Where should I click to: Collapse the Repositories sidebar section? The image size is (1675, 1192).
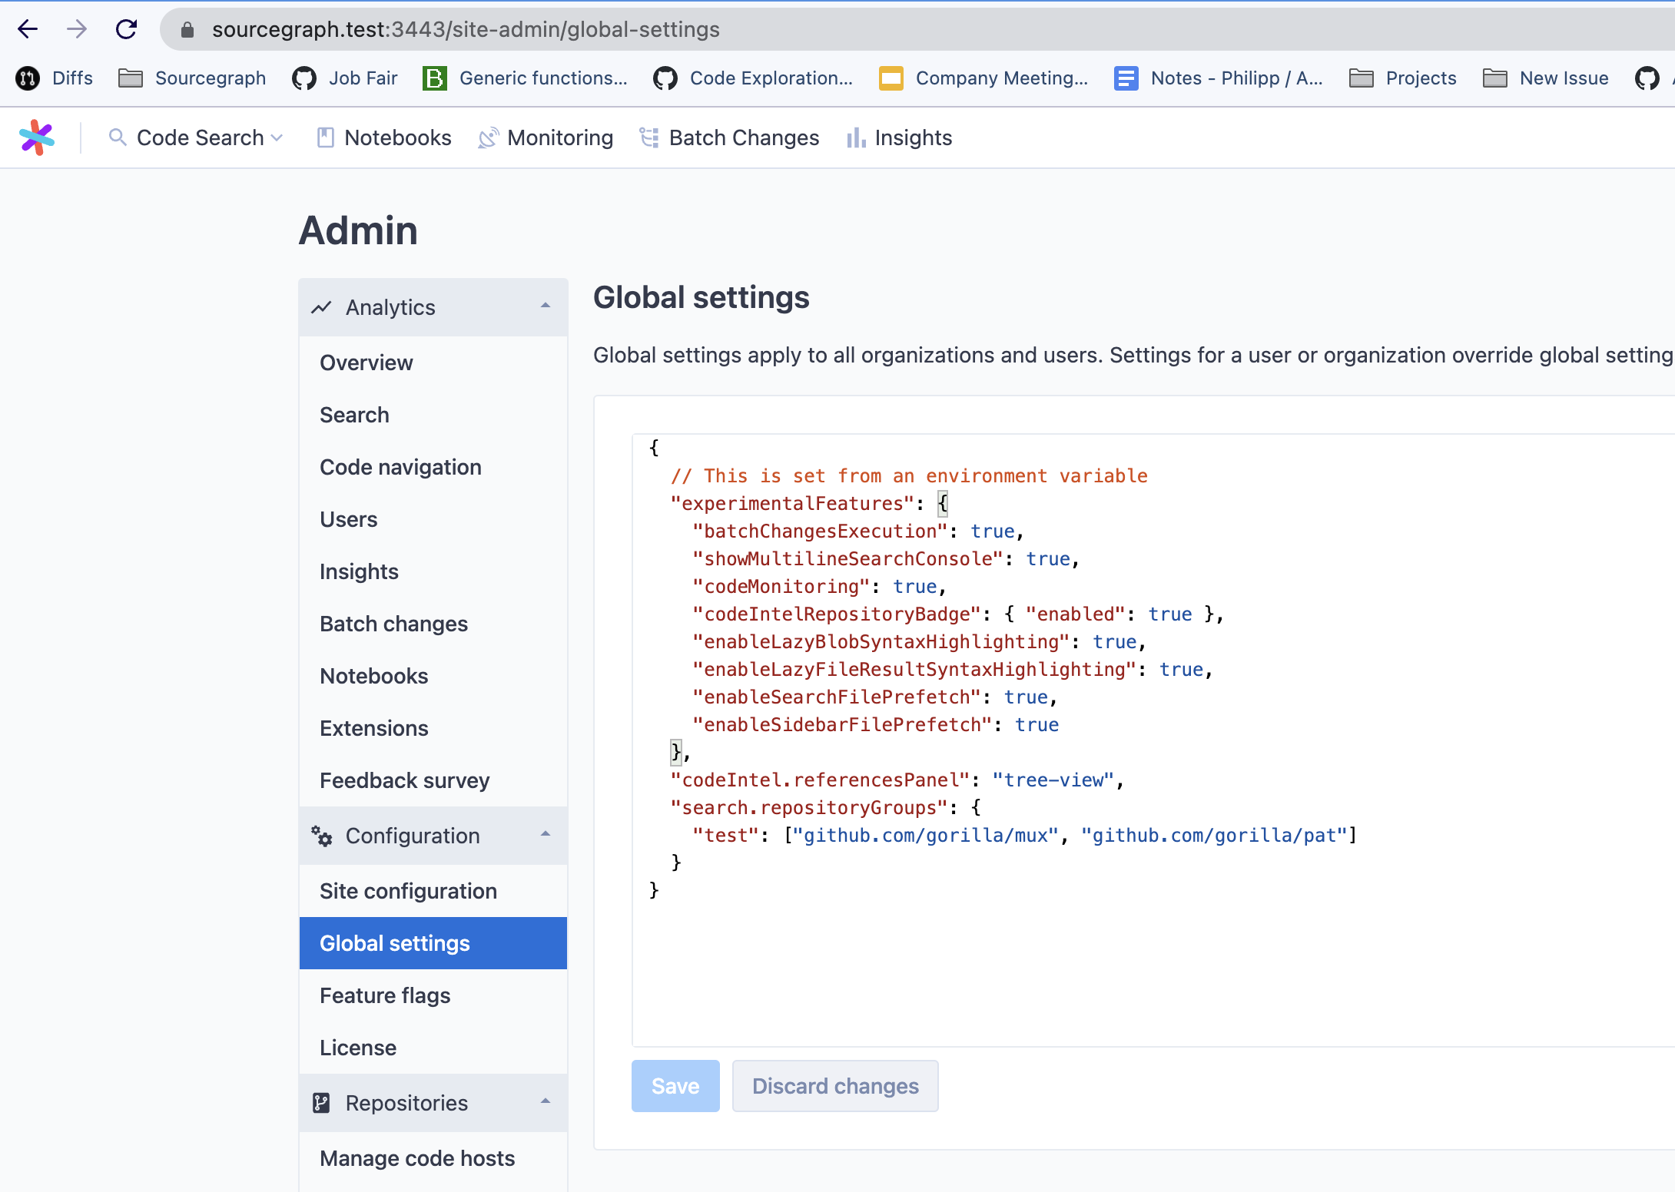(x=546, y=1102)
